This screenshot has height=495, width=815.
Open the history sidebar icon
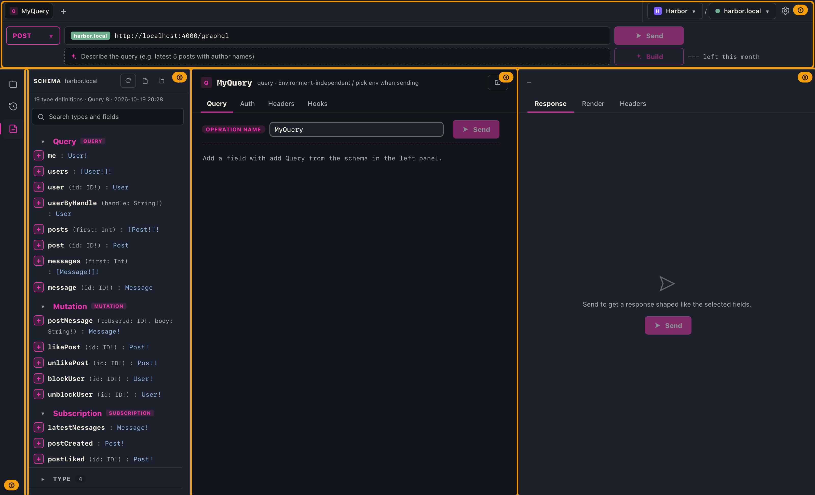[x=13, y=106]
